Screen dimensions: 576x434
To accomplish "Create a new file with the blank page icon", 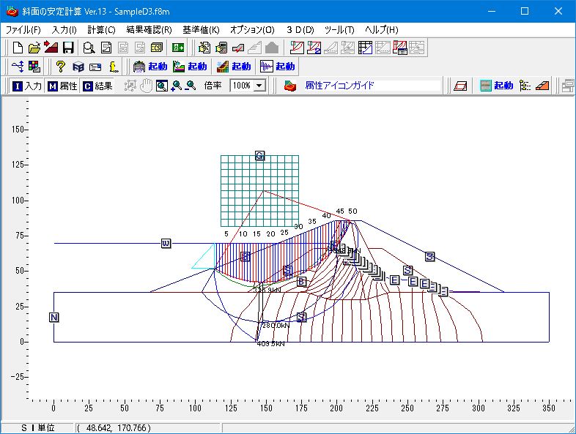I will pyautogui.click(x=18, y=48).
